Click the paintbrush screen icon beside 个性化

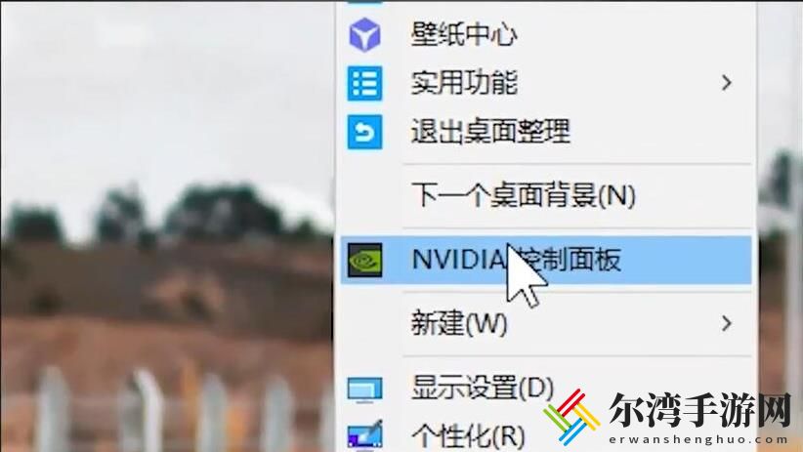click(x=364, y=435)
